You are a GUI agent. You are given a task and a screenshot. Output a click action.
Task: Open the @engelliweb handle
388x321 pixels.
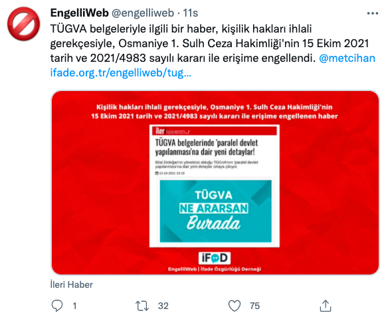pyautogui.click(x=143, y=13)
